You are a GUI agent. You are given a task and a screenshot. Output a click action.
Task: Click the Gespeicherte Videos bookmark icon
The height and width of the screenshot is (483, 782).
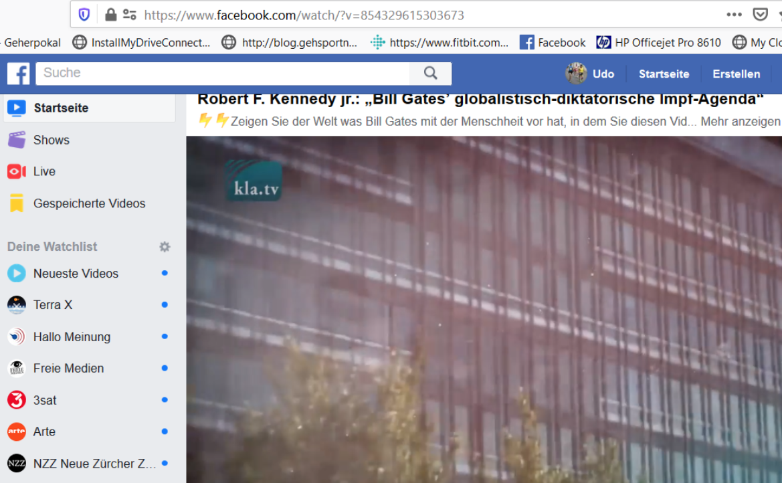pos(17,203)
